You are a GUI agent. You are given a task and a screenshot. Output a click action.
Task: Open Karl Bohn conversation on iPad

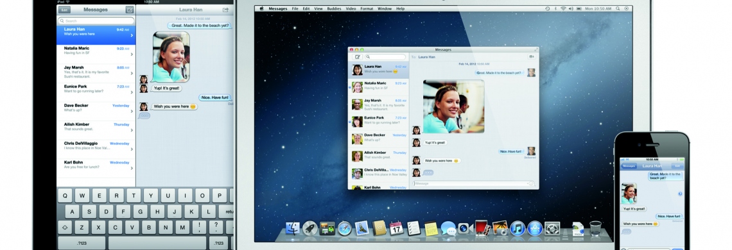[x=96, y=169]
